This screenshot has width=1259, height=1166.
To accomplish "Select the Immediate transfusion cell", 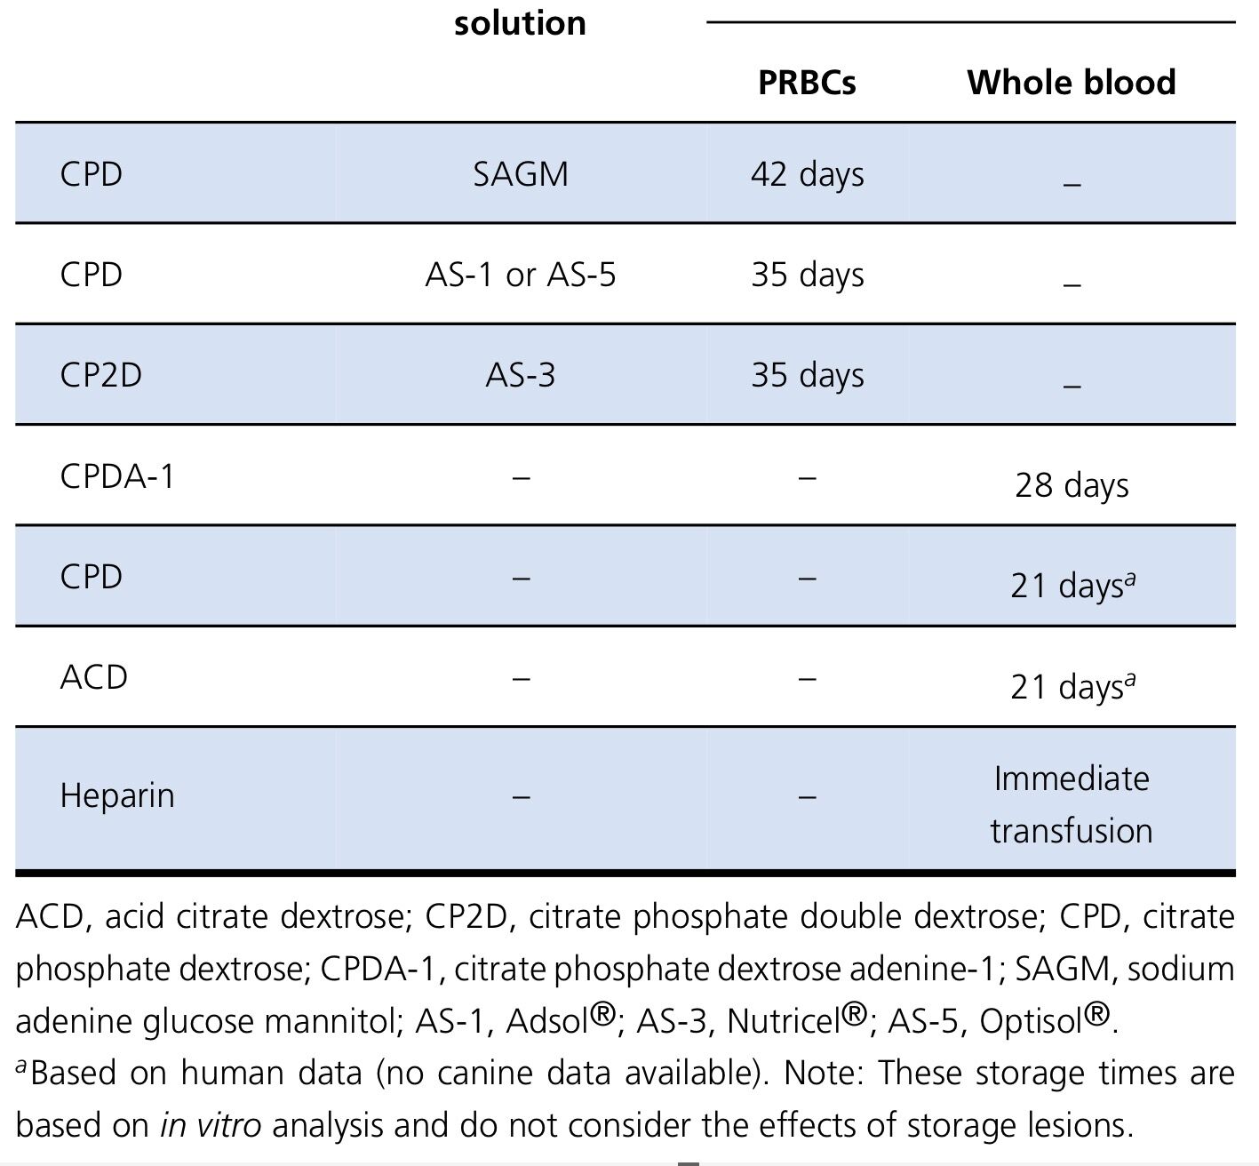I will click(x=1072, y=803).
